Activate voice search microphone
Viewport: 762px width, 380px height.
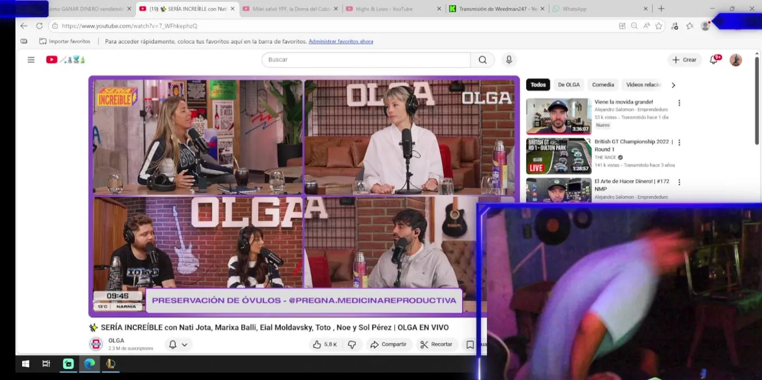[x=509, y=60]
